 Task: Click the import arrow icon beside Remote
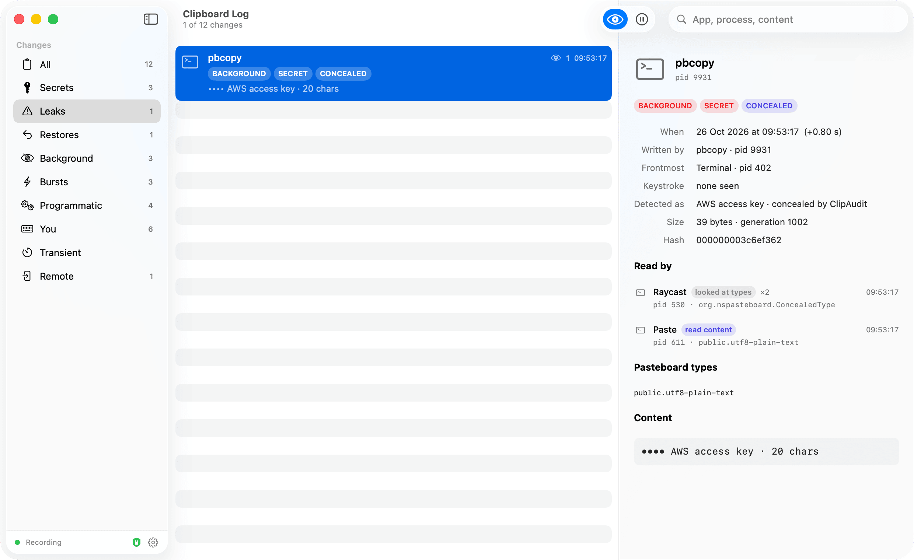pos(27,276)
